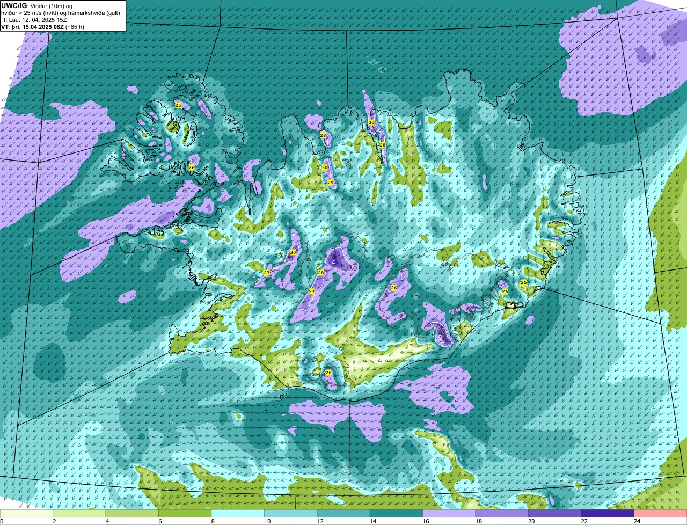687x525 pixels.
Task: Select the 22–24 m/s dark indigo legend swatch
Action: pyautogui.click(x=608, y=514)
